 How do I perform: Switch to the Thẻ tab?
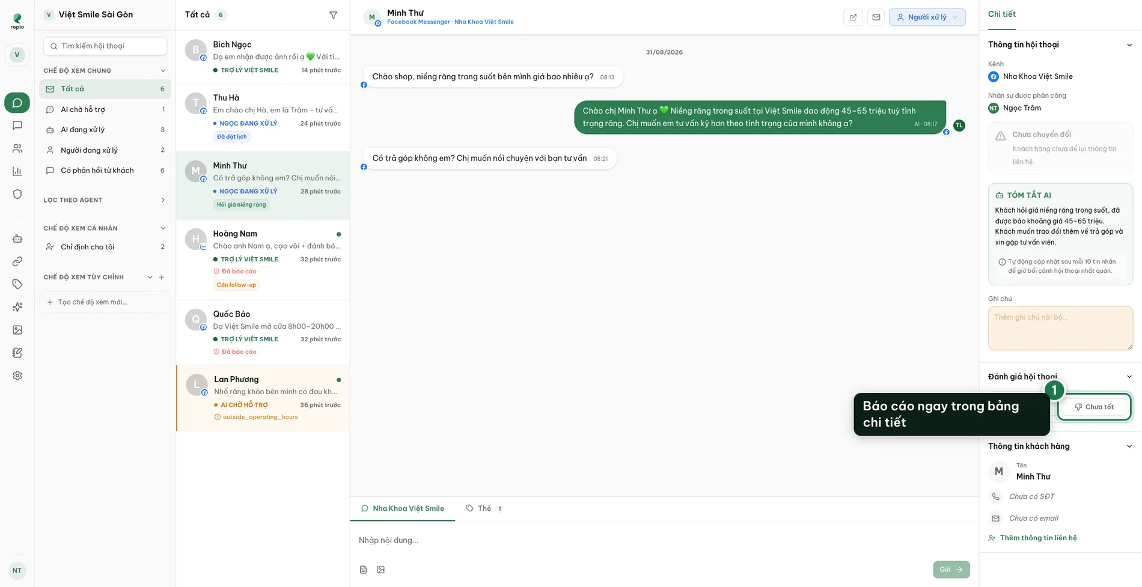pos(484,508)
